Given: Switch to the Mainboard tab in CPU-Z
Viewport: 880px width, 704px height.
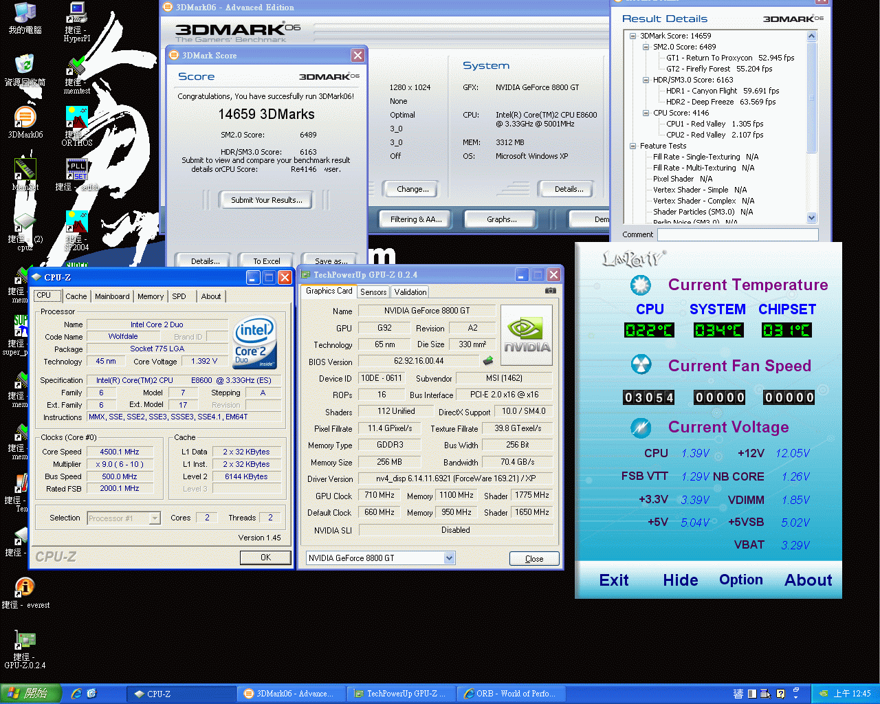Looking at the screenshot, I should (x=112, y=296).
